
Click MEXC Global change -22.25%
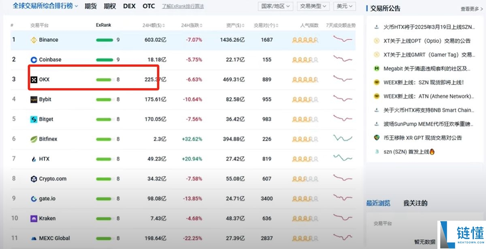click(x=192, y=238)
